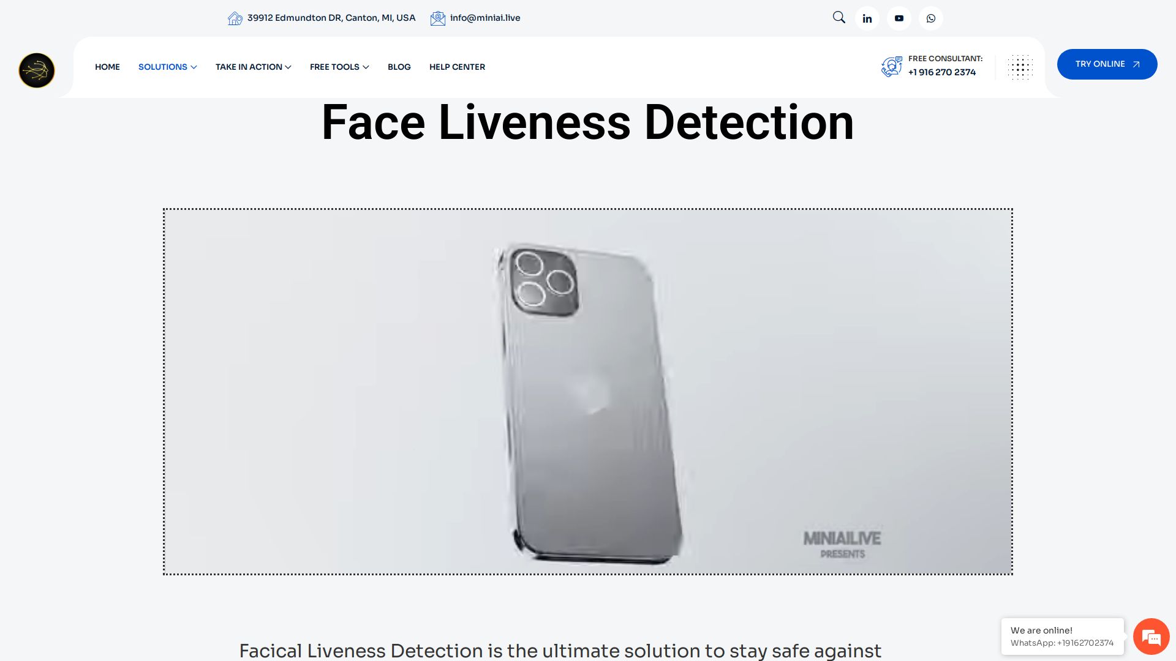This screenshot has width=1176, height=661.
Task: Open the YouTube social icon
Action: point(899,18)
